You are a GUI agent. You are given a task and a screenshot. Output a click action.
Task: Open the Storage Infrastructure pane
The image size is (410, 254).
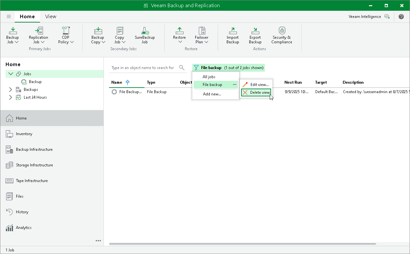(52, 165)
